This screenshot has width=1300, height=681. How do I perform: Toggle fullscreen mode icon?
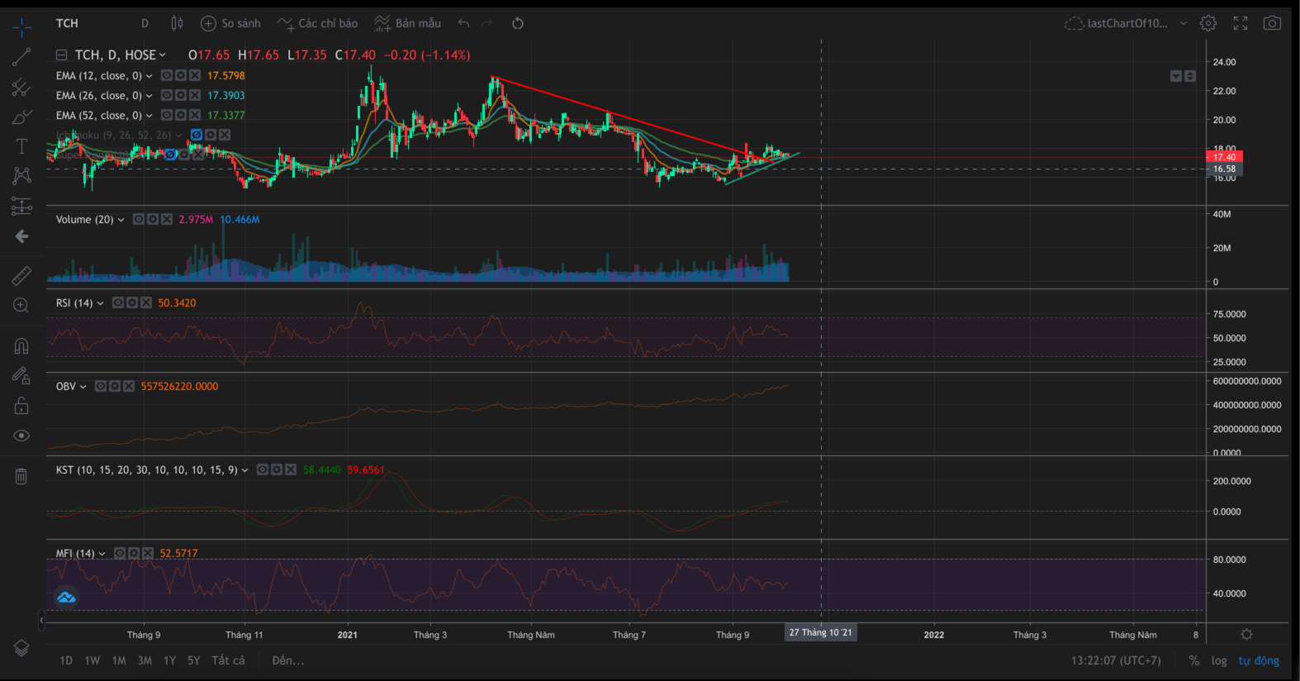pos(1241,23)
